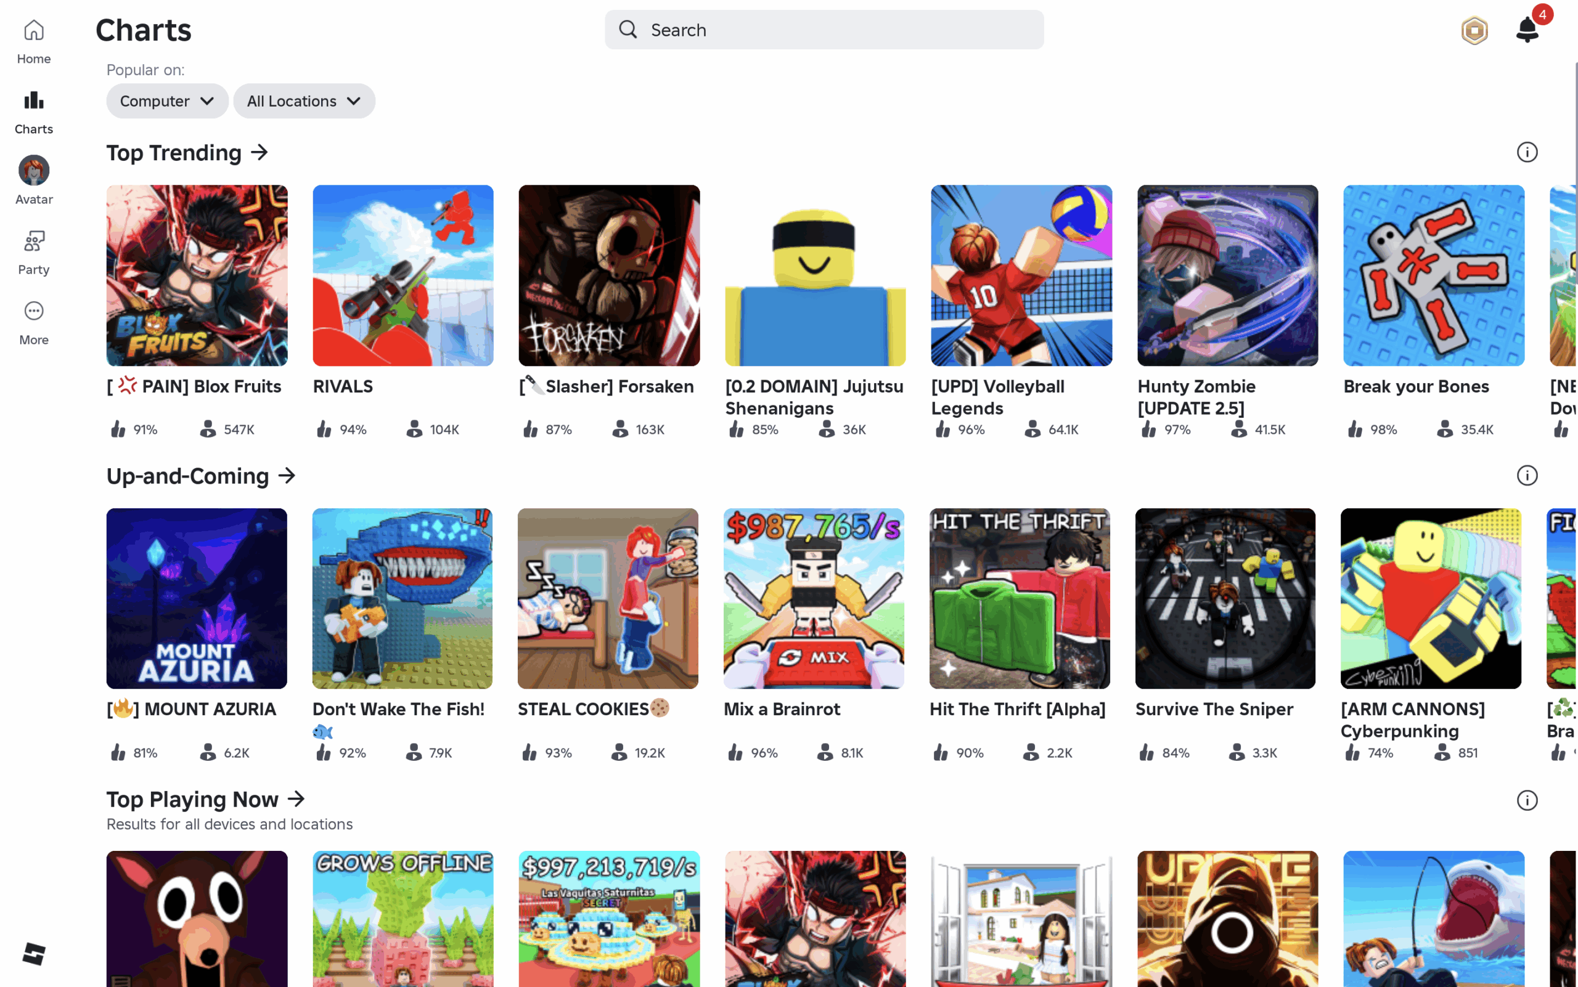Go to Home in the sidebar
The height and width of the screenshot is (987, 1578).
click(x=34, y=41)
